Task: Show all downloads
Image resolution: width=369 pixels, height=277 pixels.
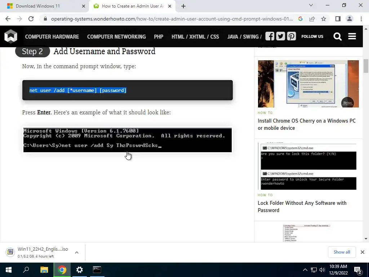Action: 342,252
